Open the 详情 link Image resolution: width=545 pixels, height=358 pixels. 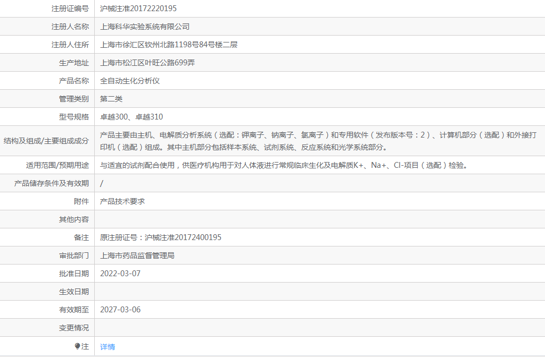pos(108,346)
